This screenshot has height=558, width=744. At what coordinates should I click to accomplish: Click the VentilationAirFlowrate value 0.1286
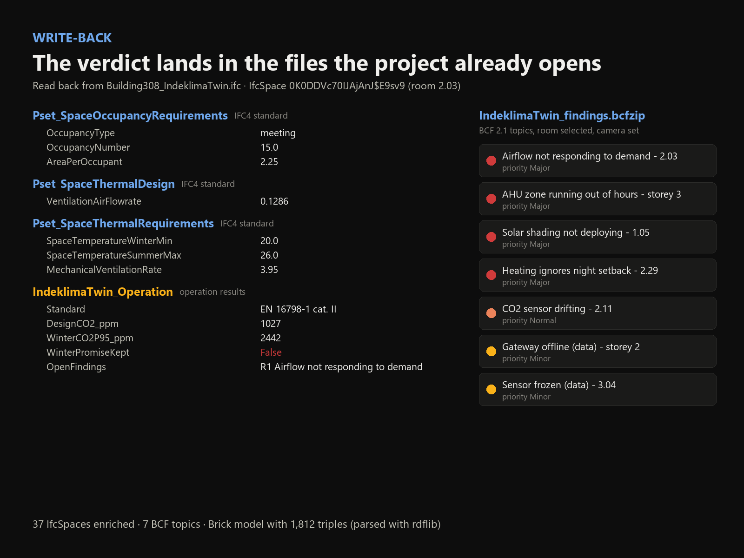(x=274, y=201)
